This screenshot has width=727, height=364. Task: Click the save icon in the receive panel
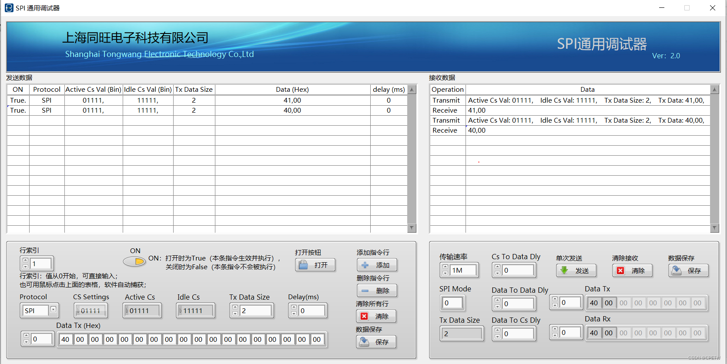pyautogui.click(x=677, y=270)
